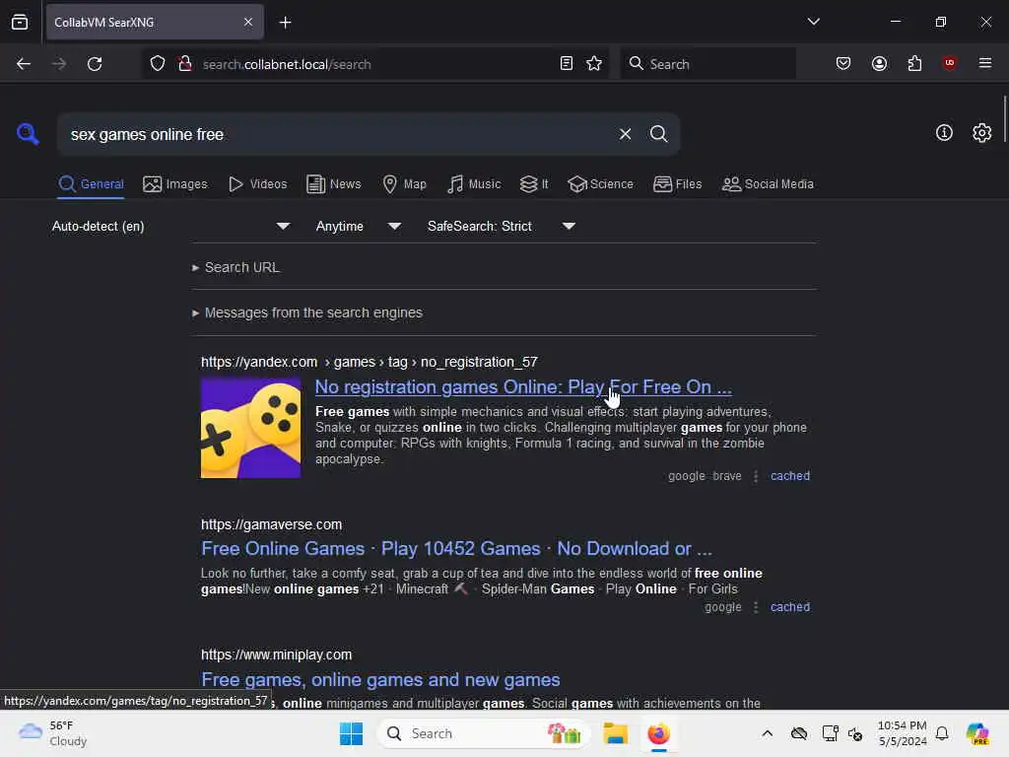Image resolution: width=1009 pixels, height=757 pixels.
Task: Open SearXNG preferences gear
Action: [981, 133]
